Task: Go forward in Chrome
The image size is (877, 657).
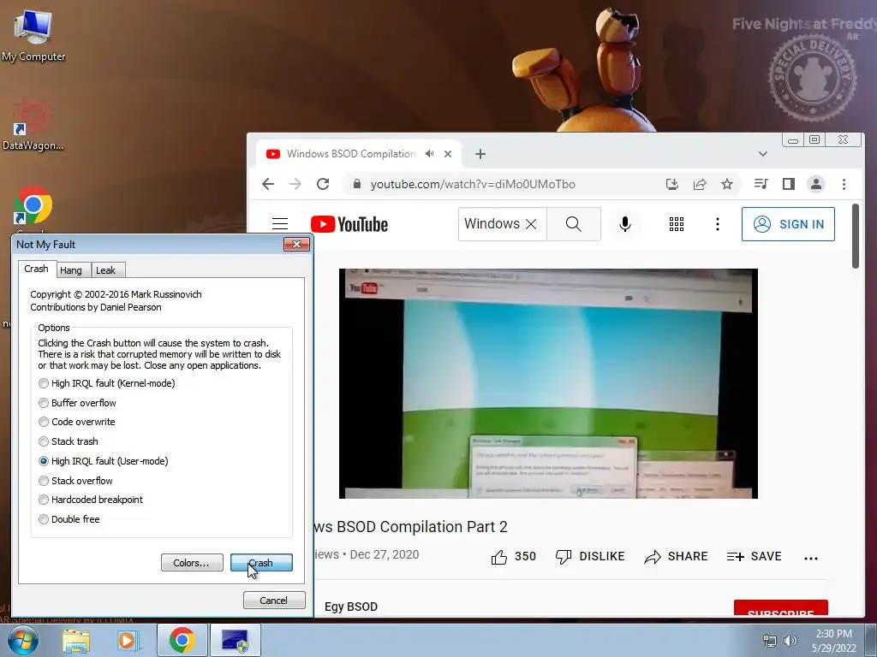Action: (295, 184)
